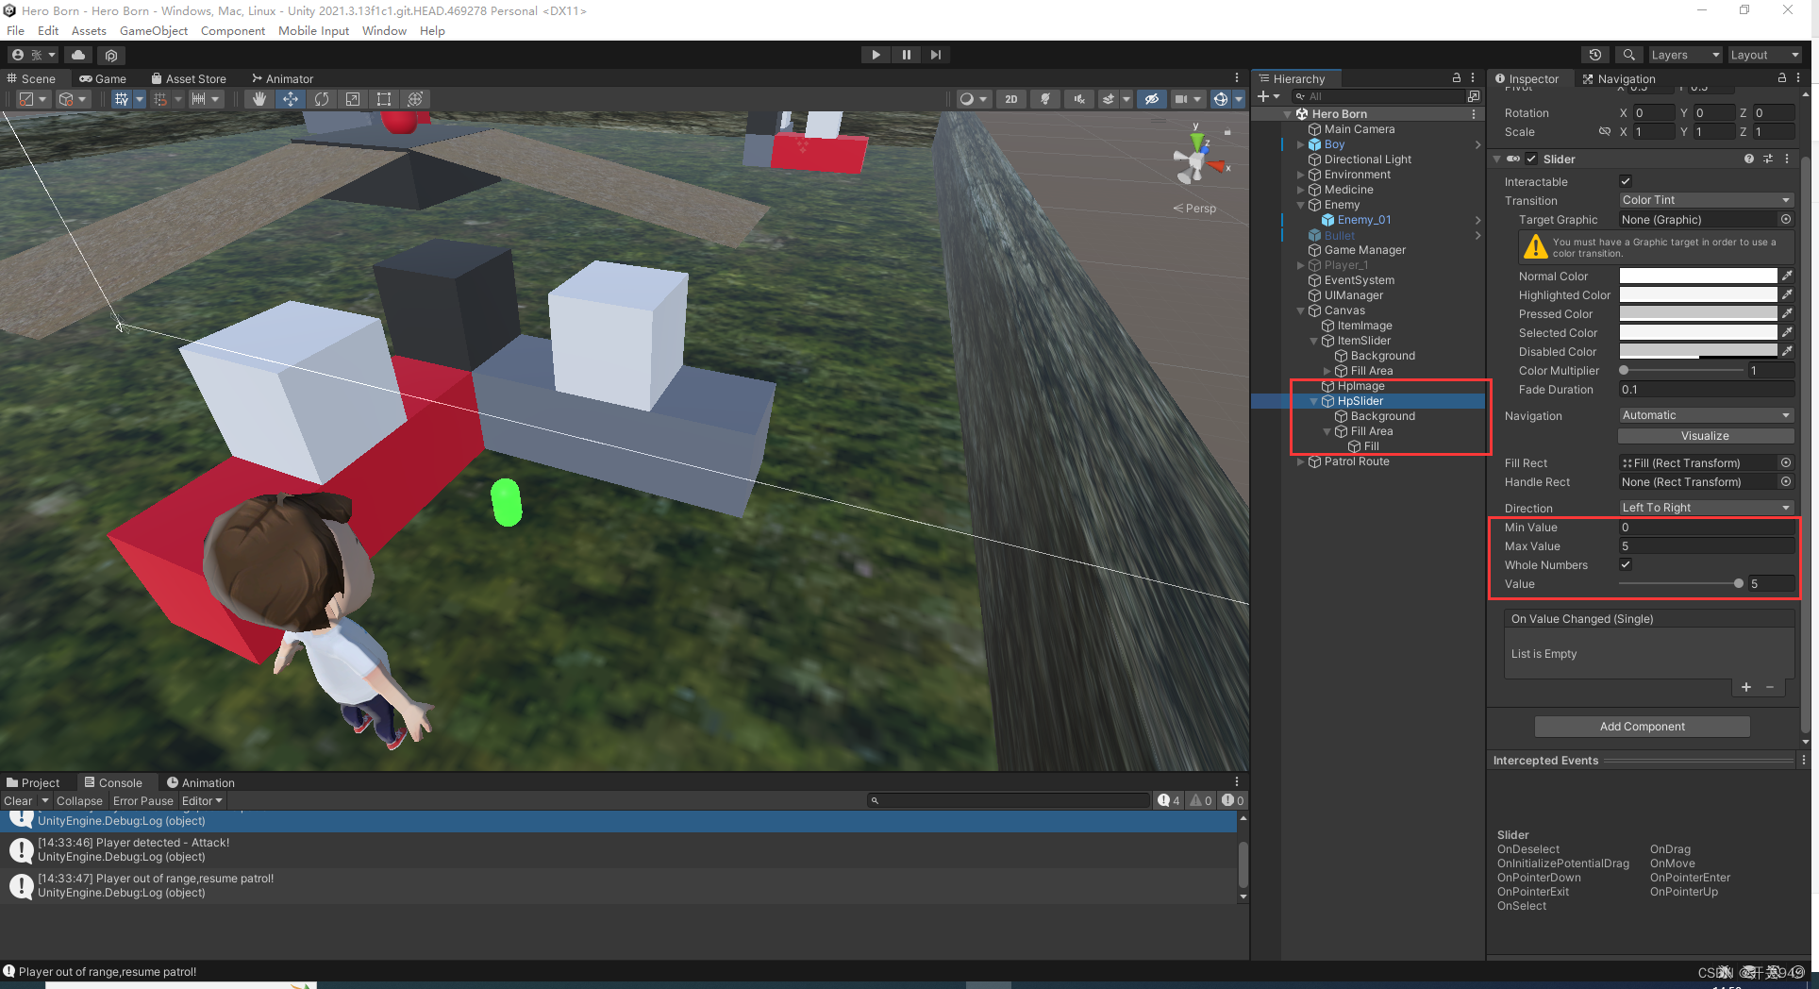This screenshot has width=1819, height=989.
Task: Select the Rotate tool
Action: [322, 99]
